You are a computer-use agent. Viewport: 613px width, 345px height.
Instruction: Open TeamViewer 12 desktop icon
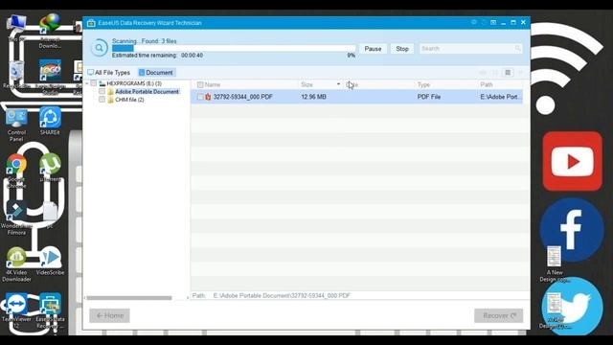tap(16, 311)
